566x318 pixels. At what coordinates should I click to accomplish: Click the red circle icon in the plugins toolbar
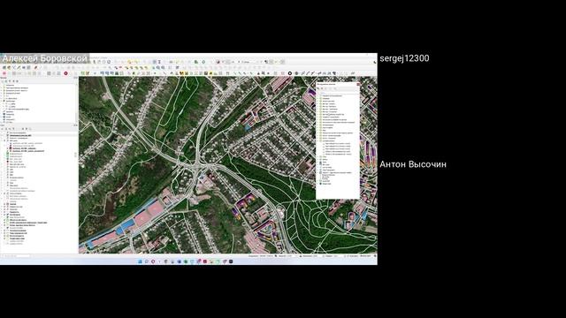[x=65, y=73]
